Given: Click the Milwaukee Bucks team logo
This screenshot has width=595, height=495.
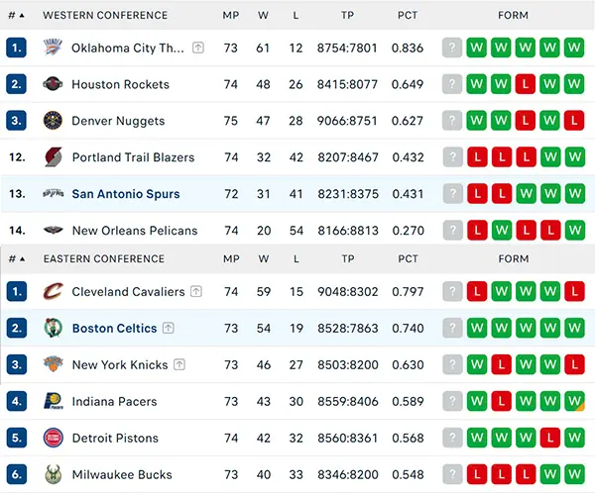Looking at the screenshot, I should point(53,475).
